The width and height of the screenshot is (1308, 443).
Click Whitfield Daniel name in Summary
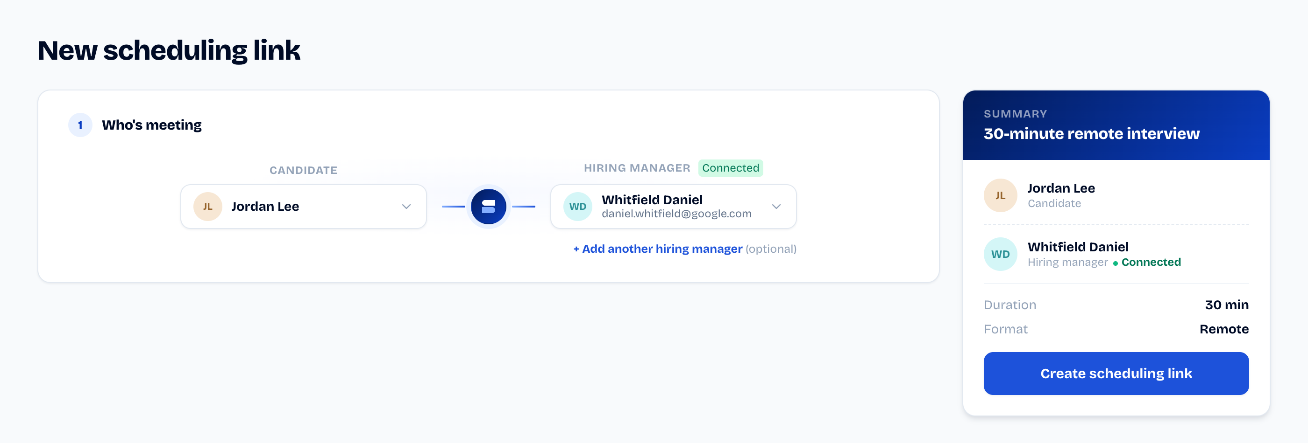(x=1078, y=247)
